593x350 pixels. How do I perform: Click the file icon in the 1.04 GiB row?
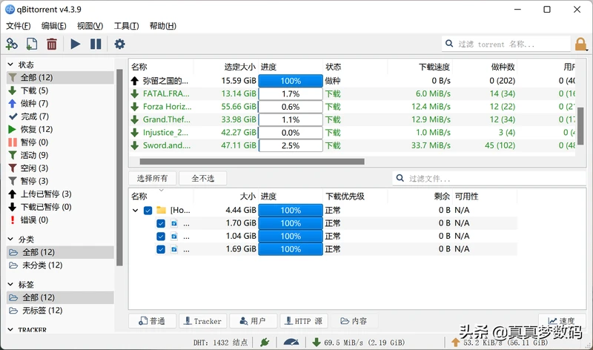174,236
